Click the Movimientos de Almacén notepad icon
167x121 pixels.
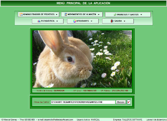pyautogui.click(x=66, y=14)
